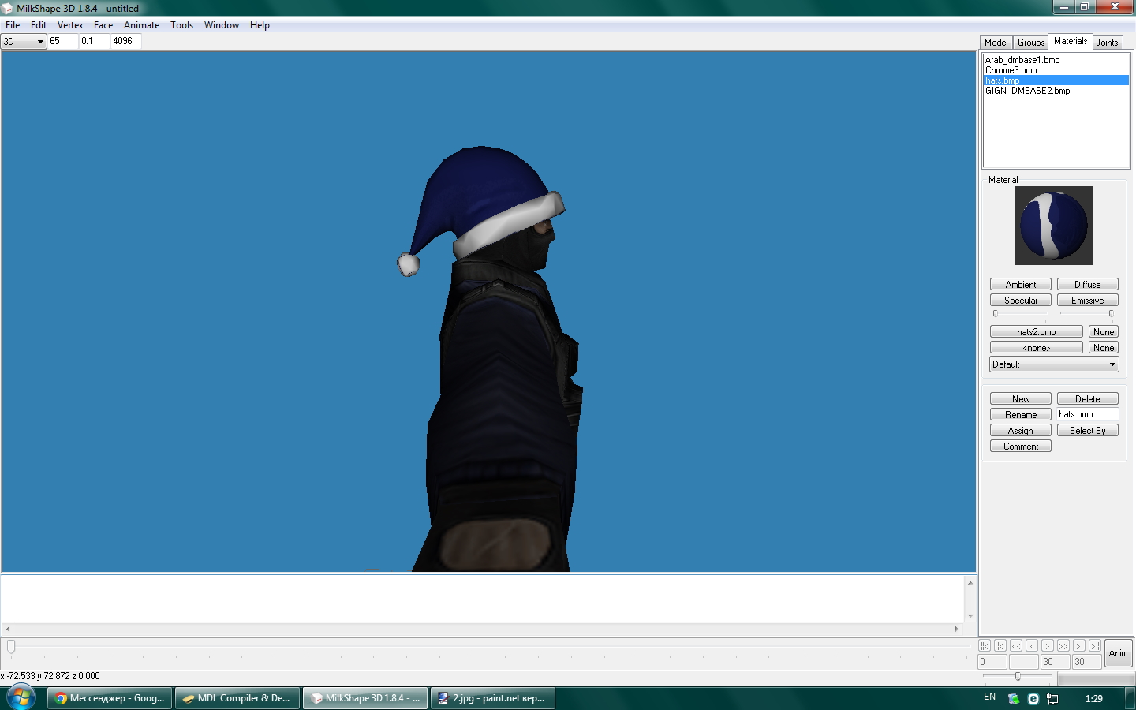Open the Edit menu

[39, 25]
